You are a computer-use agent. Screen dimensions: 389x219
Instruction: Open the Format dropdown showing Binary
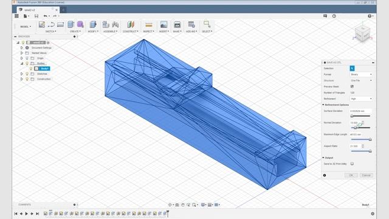click(x=361, y=74)
